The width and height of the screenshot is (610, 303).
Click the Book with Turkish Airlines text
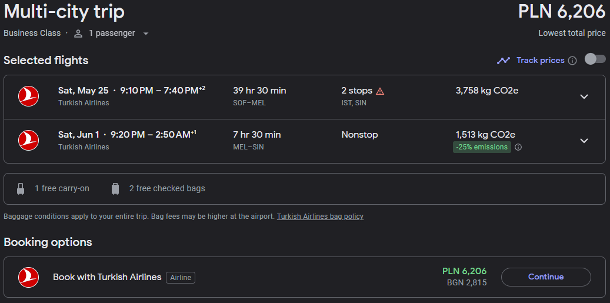tap(107, 277)
